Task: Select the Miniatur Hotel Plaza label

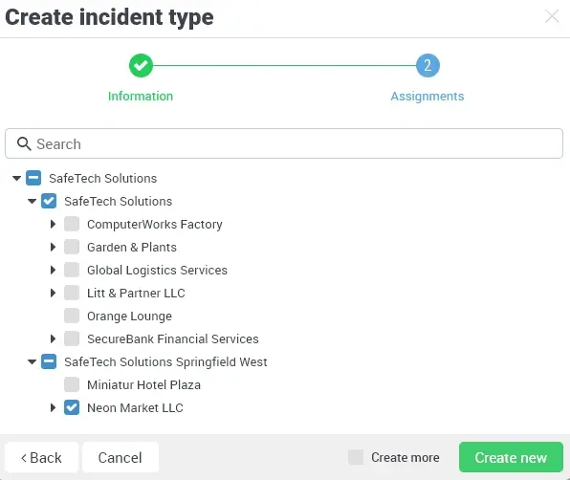Action: click(143, 384)
